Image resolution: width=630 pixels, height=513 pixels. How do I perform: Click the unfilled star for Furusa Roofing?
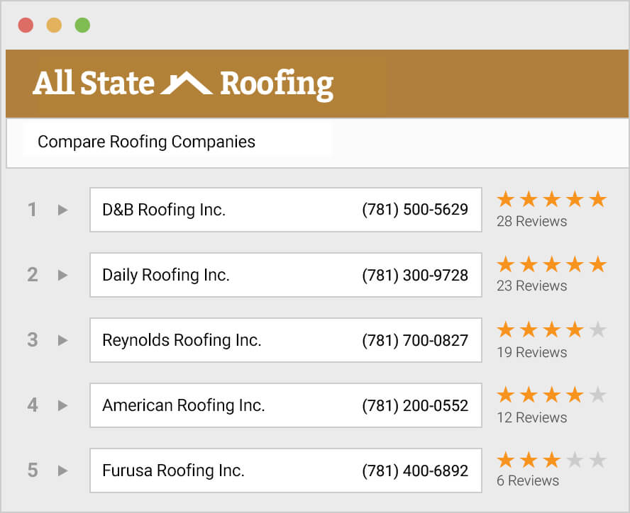(575, 460)
